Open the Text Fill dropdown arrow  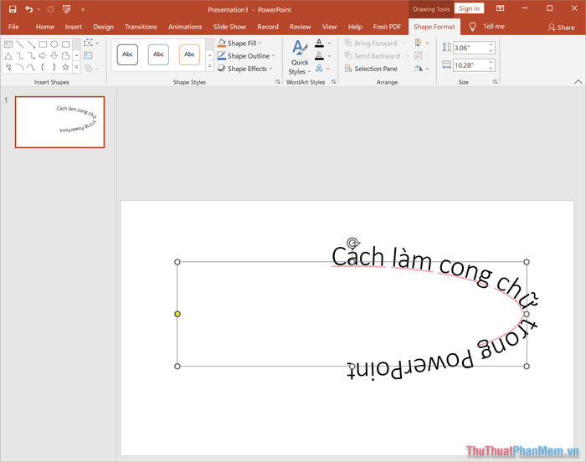coord(329,44)
